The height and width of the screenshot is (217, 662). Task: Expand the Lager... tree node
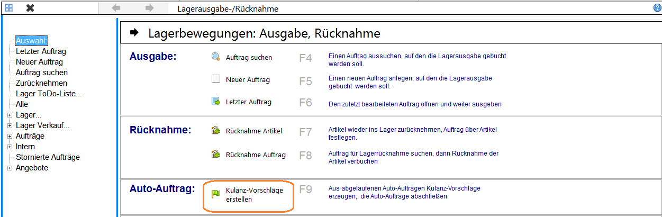[10, 115]
